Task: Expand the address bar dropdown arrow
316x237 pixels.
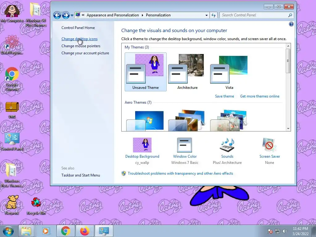Action: tap(206, 15)
